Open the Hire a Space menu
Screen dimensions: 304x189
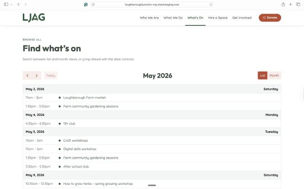point(218,18)
